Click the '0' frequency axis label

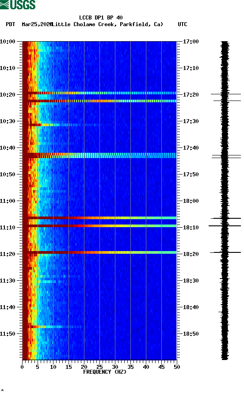click(x=22, y=367)
